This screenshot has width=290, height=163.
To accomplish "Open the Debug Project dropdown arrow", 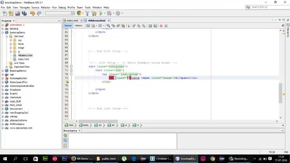I will [114, 13].
